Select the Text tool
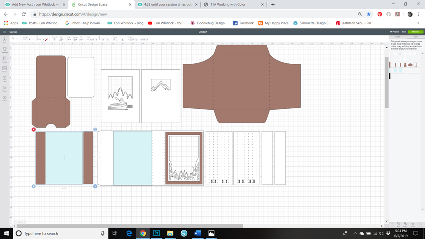This screenshot has width=425, height=239. point(5,79)
